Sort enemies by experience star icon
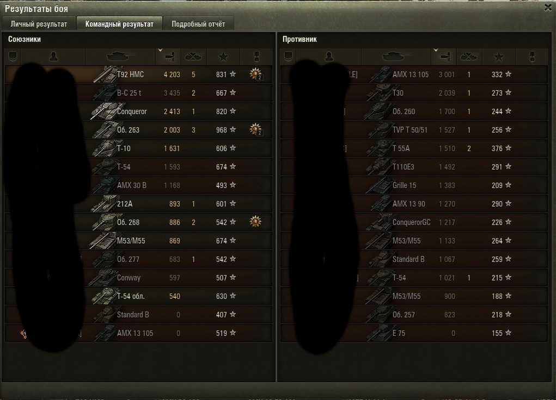 (x=499, y=57)
